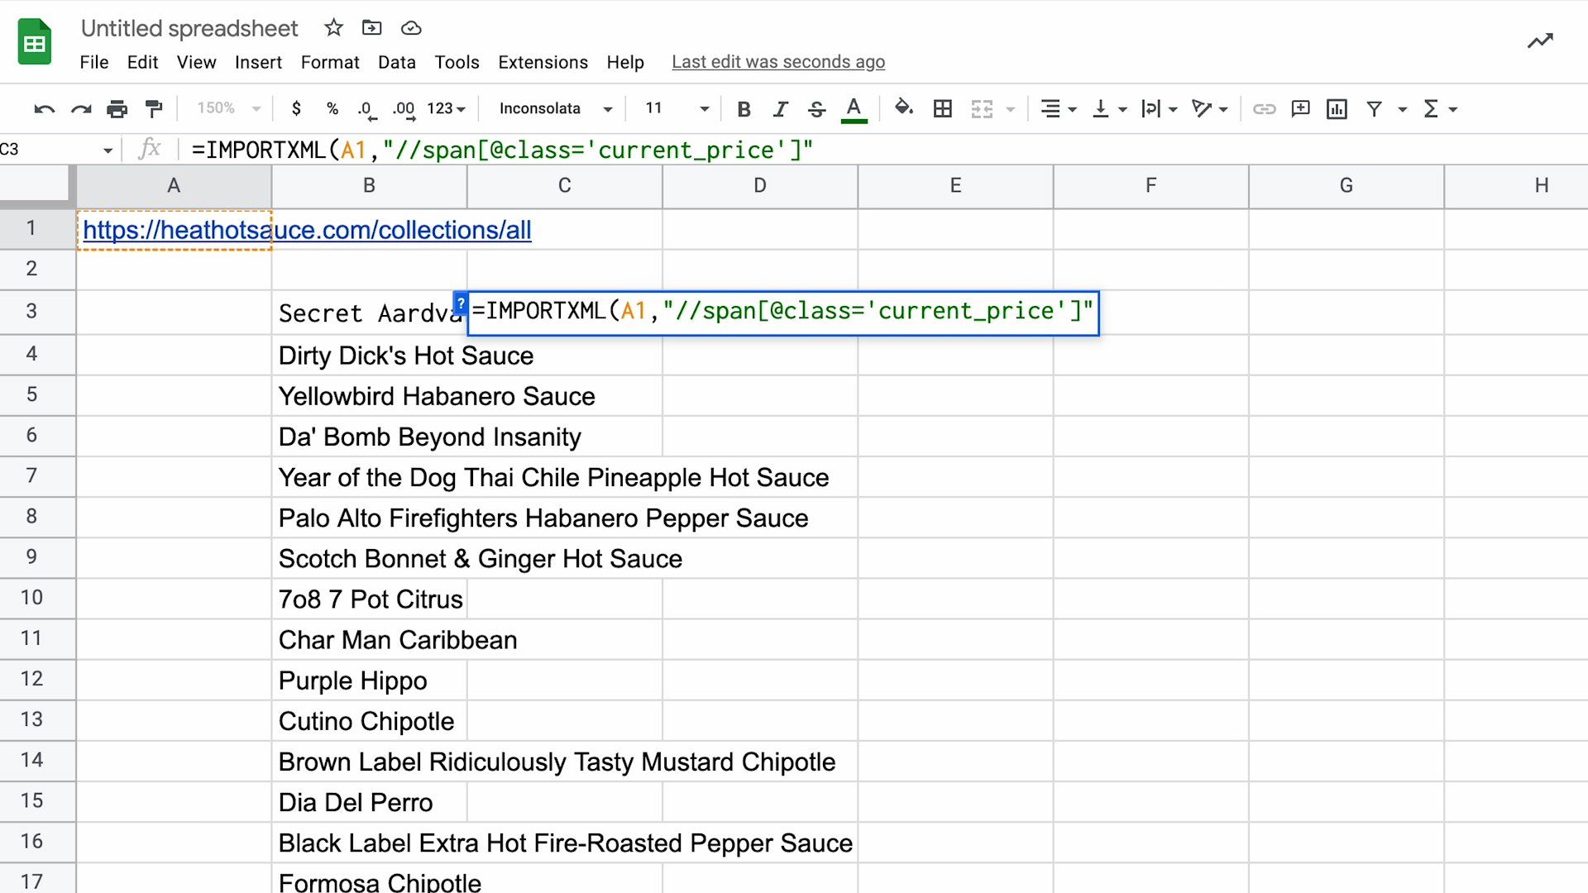Click the activity trend icon
This screenshot has width=1588, height=893.
1540,41
